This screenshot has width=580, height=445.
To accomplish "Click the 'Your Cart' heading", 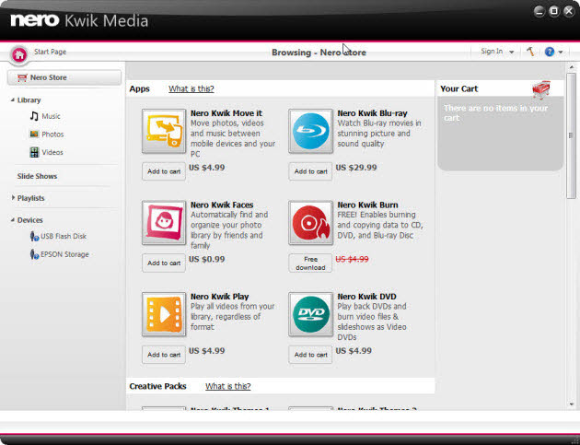I will (x=459, y=88).
